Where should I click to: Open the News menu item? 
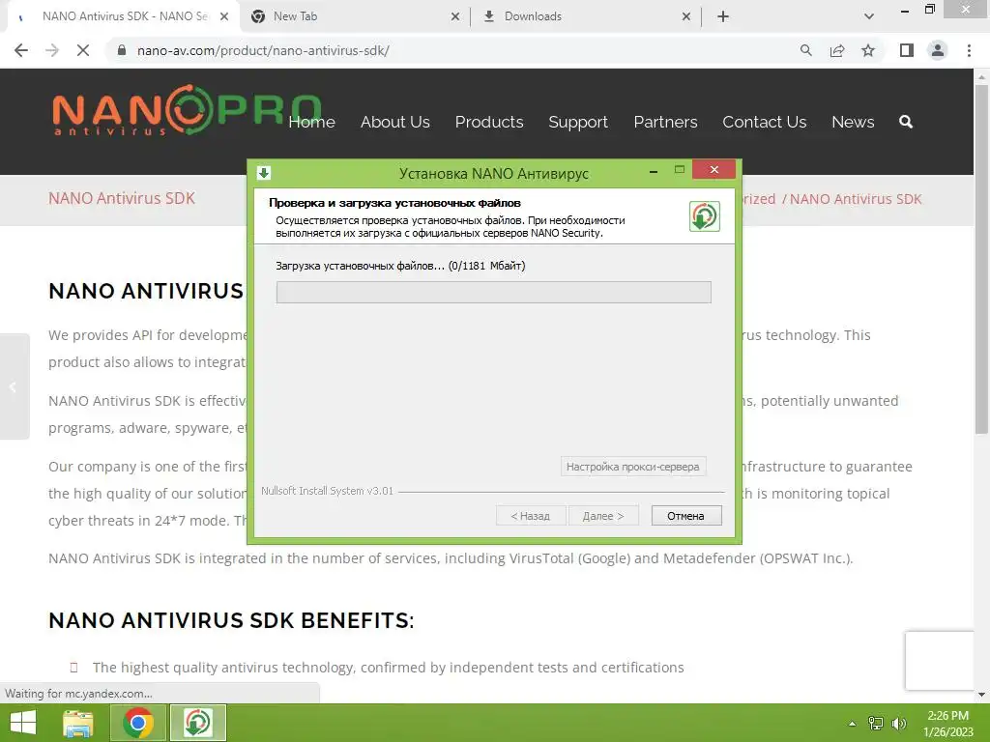click(x=853, y=122)
